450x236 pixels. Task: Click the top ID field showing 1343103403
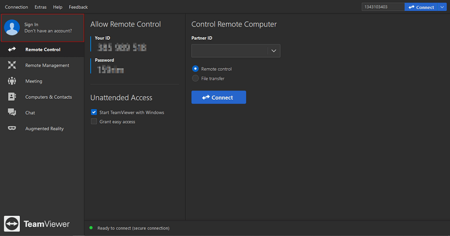pyautogui.click(x=383, y=7)
